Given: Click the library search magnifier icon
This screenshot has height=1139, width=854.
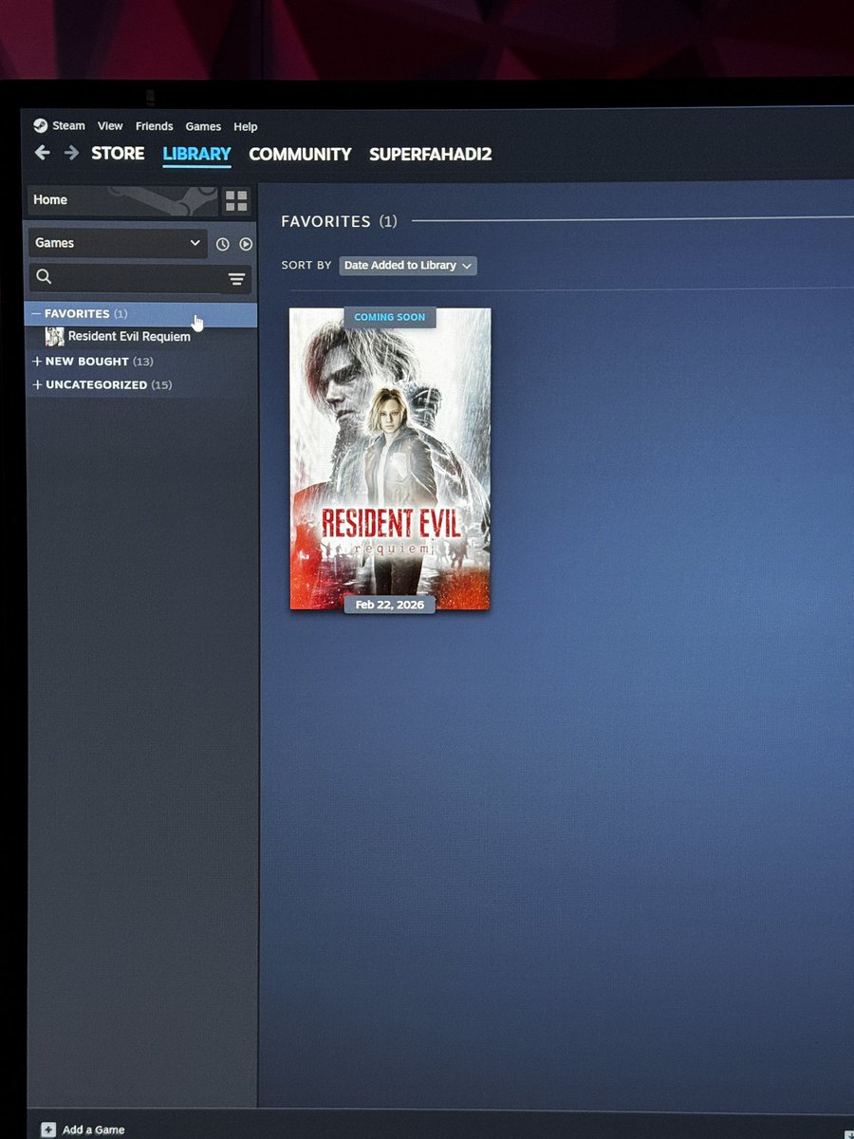Looking at the screenshot, I should [x=43, y=276].
